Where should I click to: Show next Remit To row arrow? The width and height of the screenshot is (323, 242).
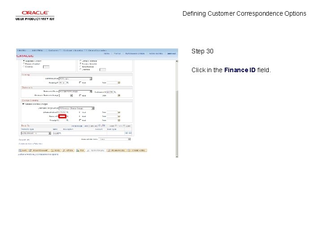point(124,126)
